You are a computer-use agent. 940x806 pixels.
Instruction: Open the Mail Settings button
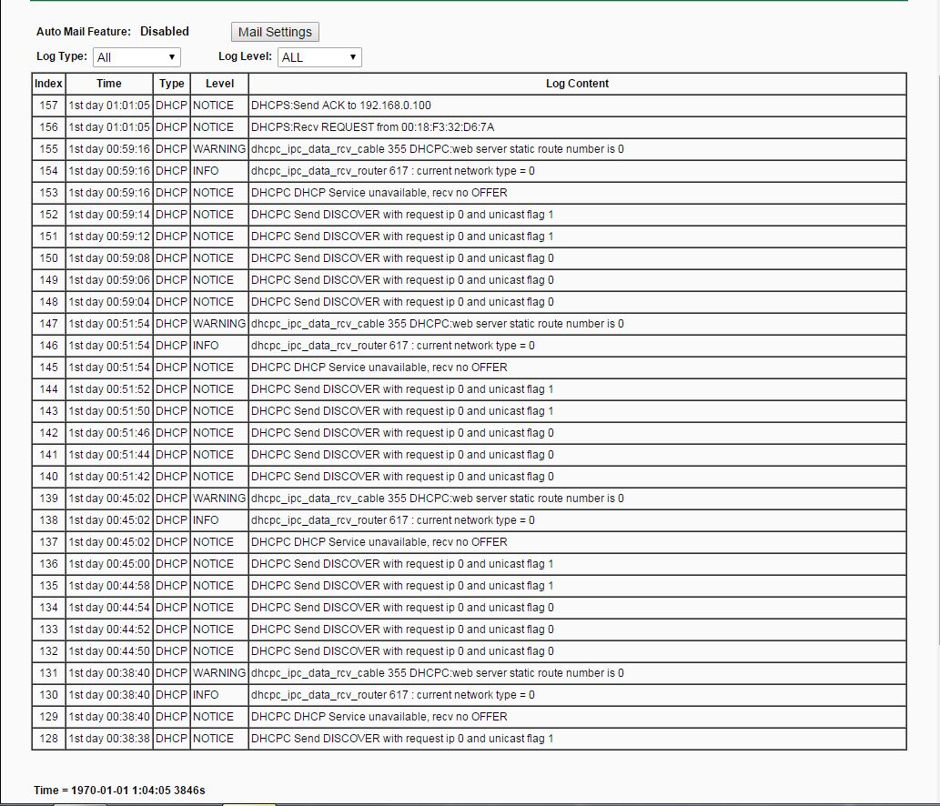tap(275, 32)
